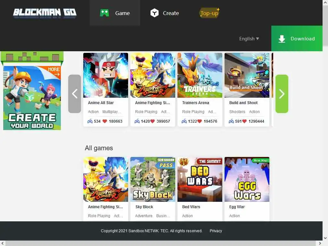
Task: Click the horizontal scrollbar left arrow
Action: 3,243
